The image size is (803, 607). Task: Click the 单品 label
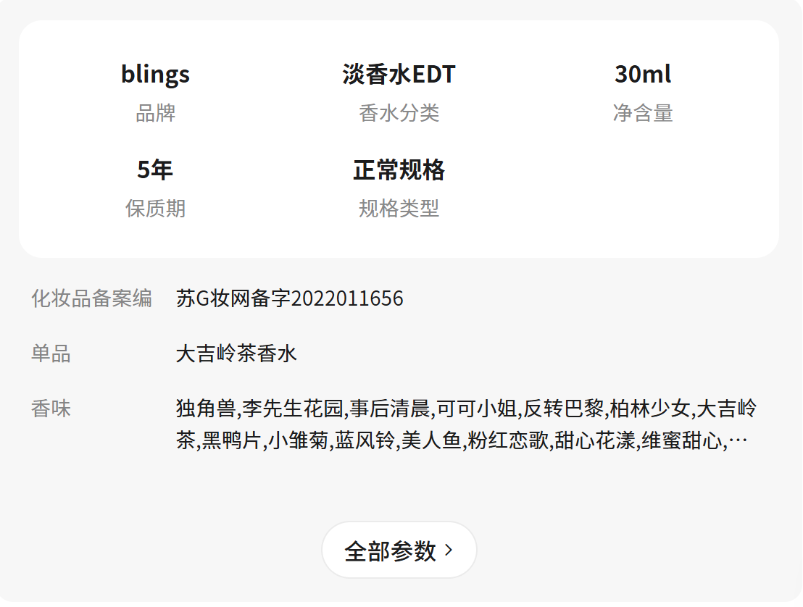[x=51, y=353]
